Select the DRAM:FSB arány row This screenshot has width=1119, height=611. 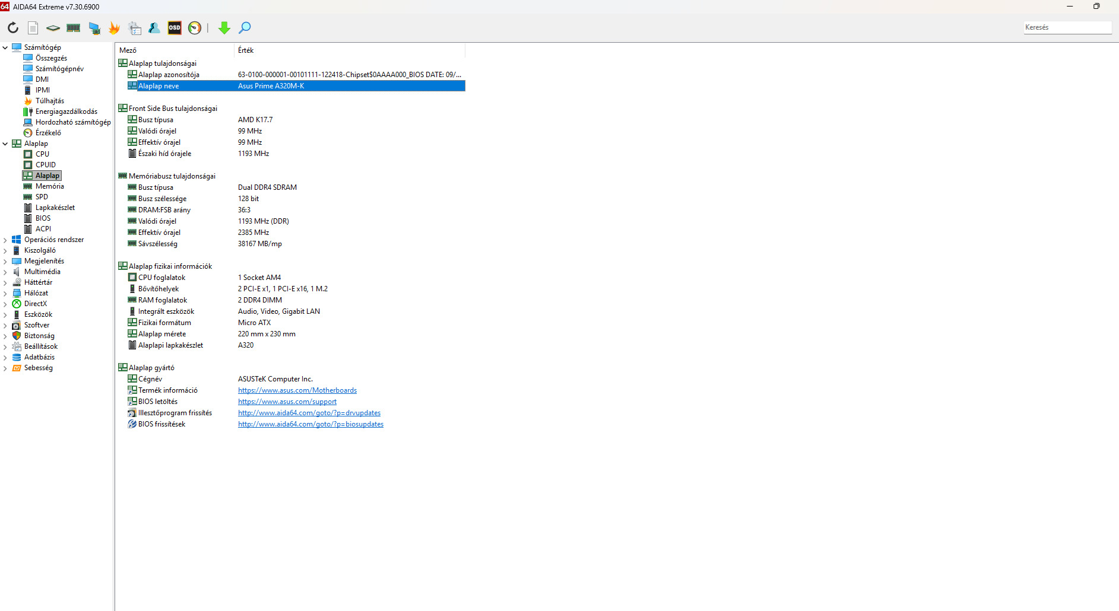click(296, 210)
